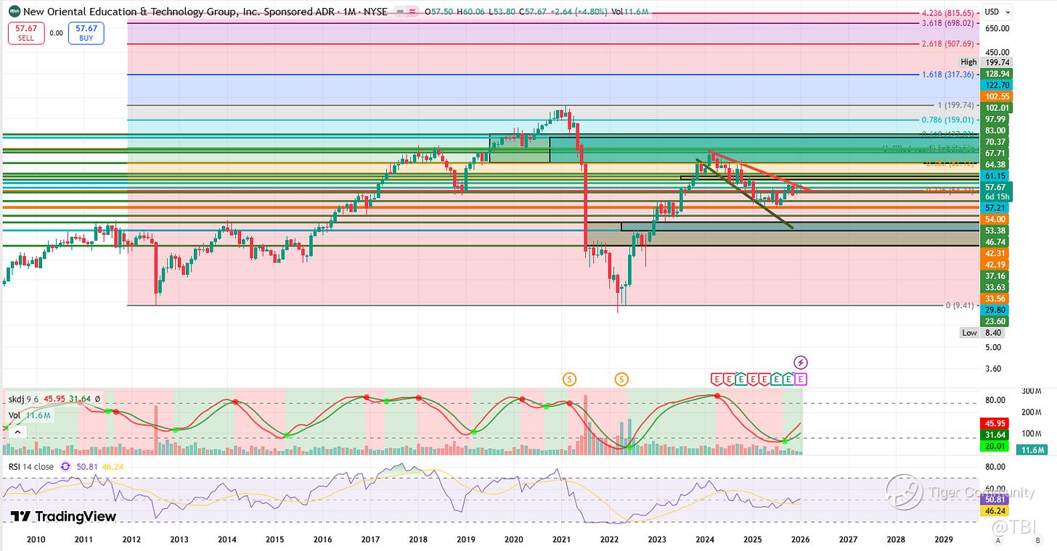Screen dimensions: 1057x551
Task: Select the red descending trendline on the chart
Action: click(x=759, y=171)
